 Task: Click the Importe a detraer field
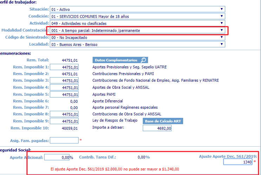coord(157,128)
